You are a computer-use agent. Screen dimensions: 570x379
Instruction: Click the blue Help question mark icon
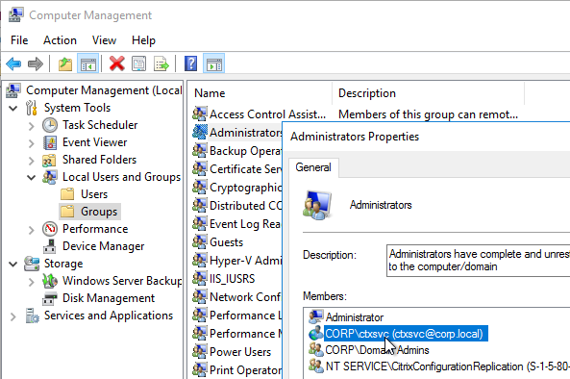(x=191, y=64)
